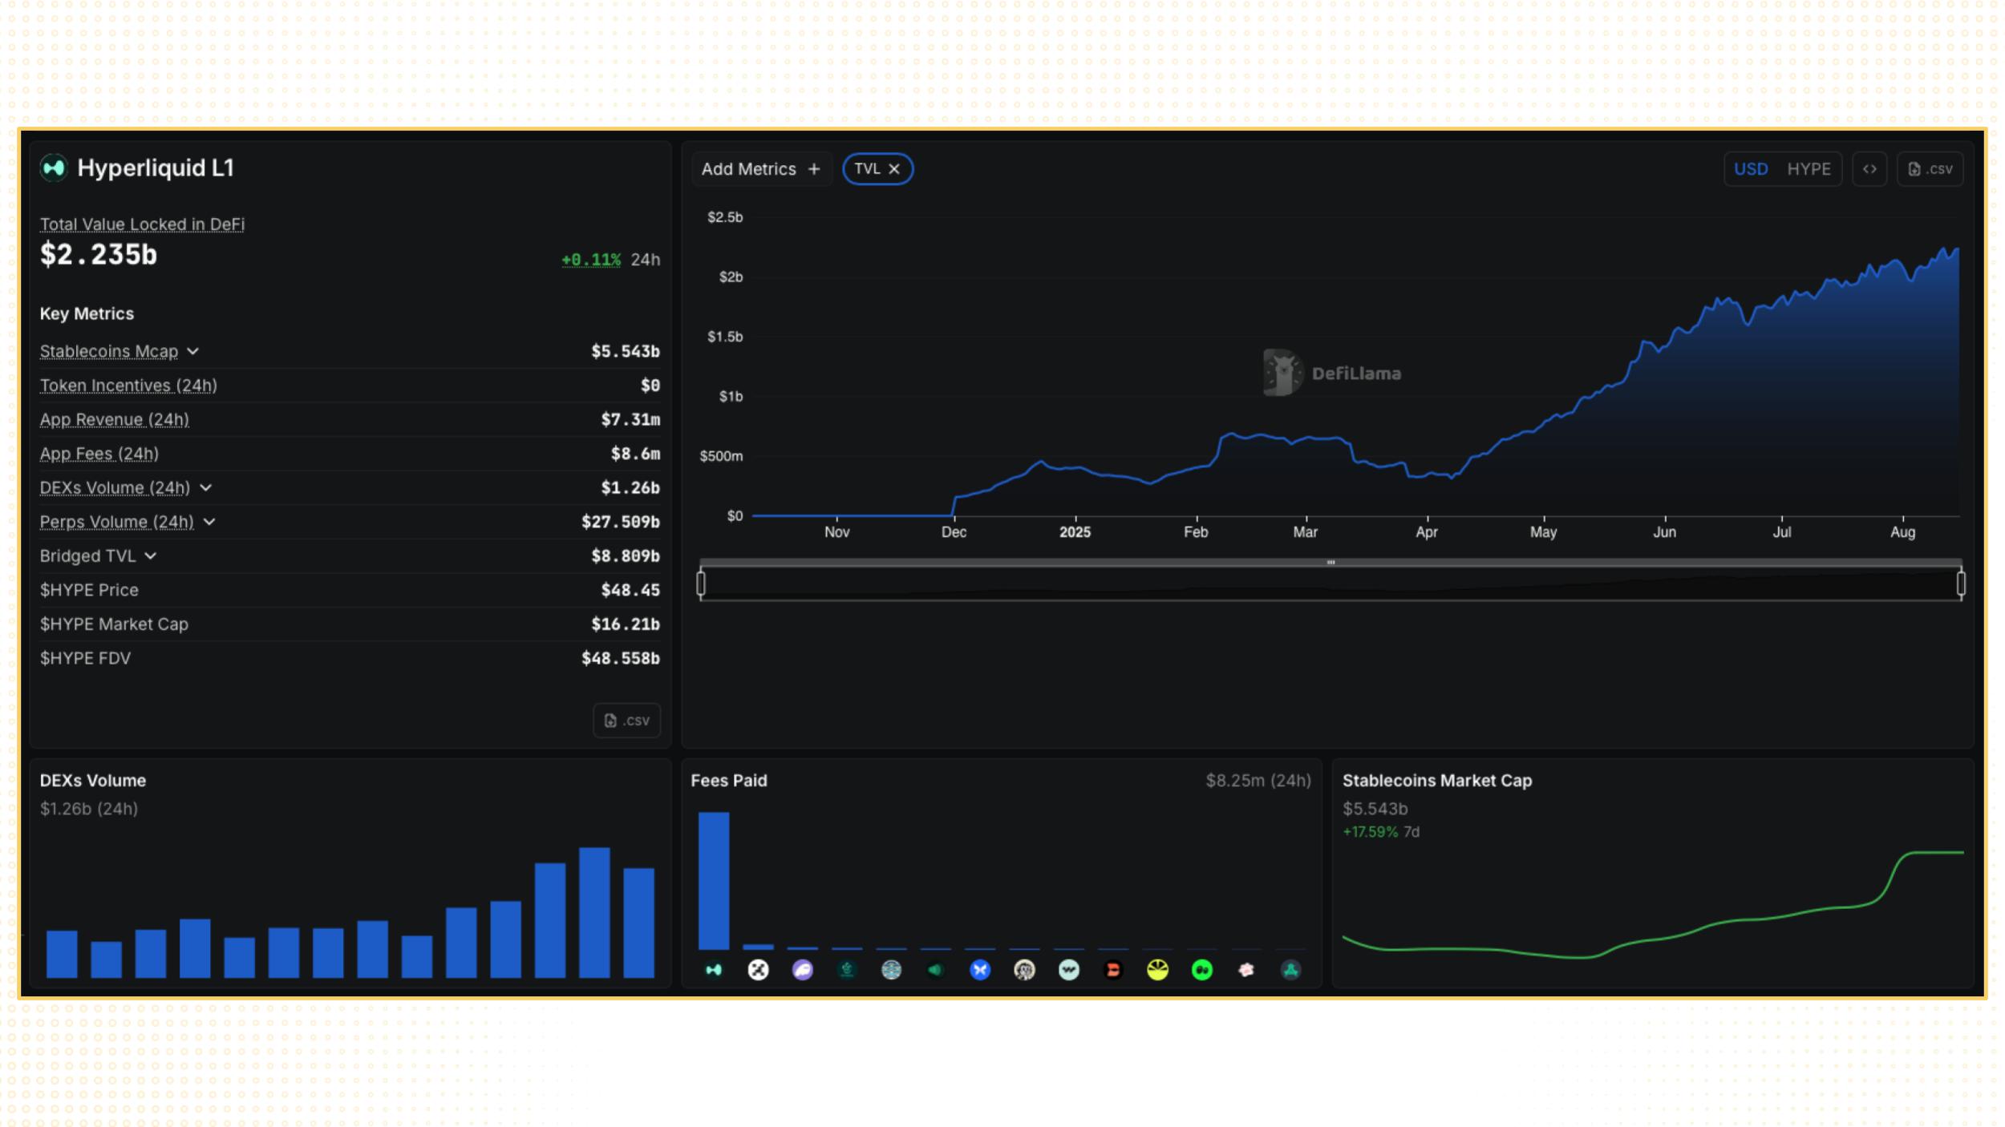Click the $HYPE FDV label
This screenshot has width=2005, height=1127.
pyautogui.click(x=85, y=658)
